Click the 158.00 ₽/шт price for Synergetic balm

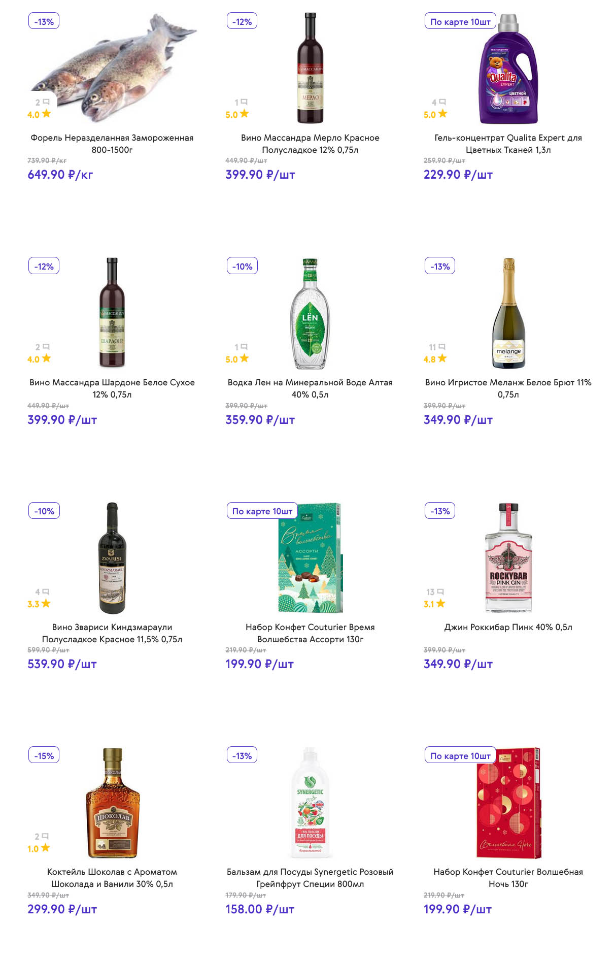260,909
